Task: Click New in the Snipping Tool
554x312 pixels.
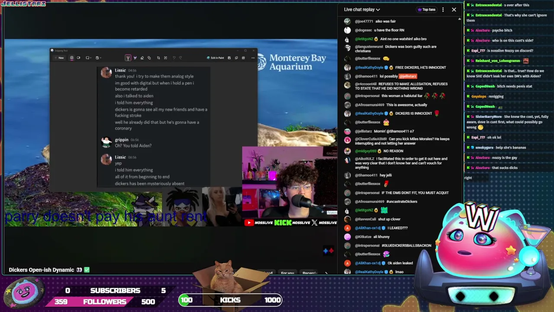Action: coord(59,58)
